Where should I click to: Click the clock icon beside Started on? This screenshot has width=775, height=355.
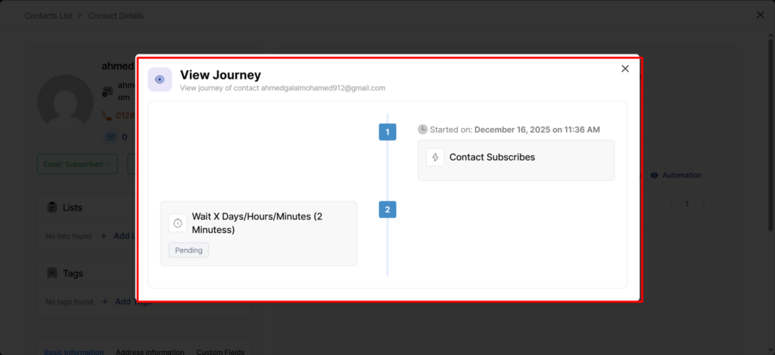coord(423,129)
